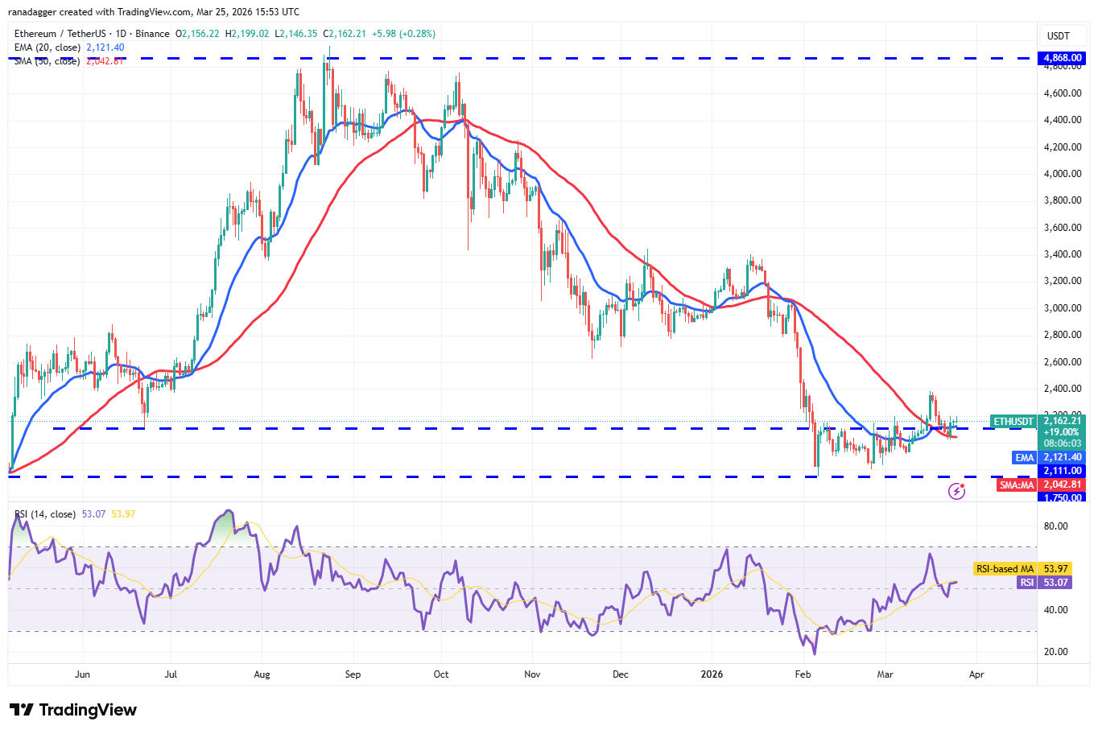Click the TradingView logo
1098x734 pixels.
click(71, 711)
